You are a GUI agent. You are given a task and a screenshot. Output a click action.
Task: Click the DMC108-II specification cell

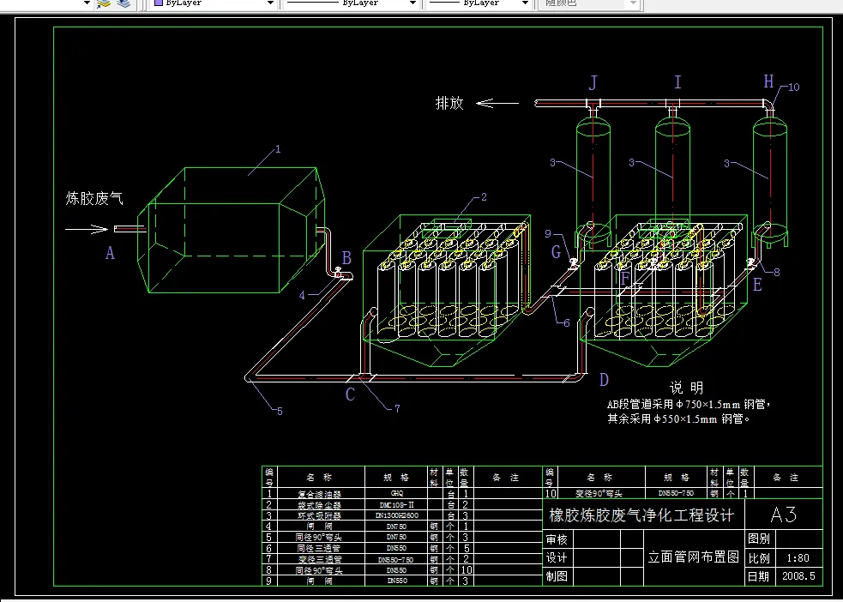[x=397, y=505]
